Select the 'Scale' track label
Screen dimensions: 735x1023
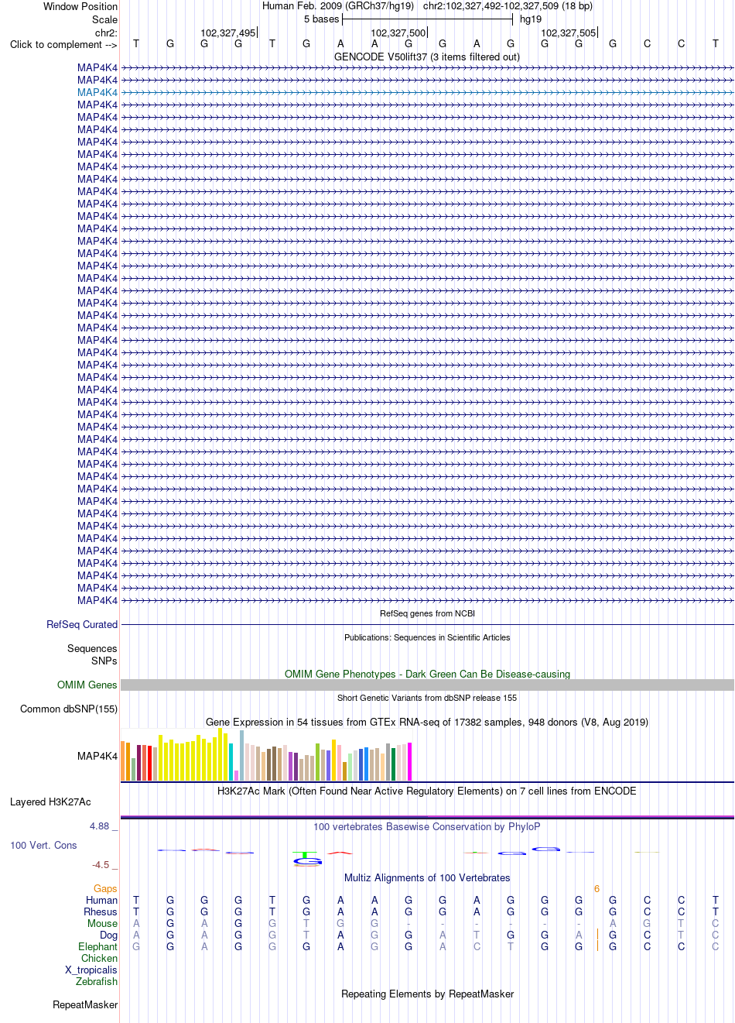[105, 19]
